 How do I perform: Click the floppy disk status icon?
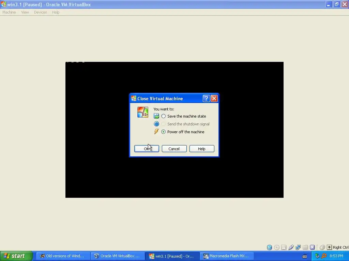(284, 247)
